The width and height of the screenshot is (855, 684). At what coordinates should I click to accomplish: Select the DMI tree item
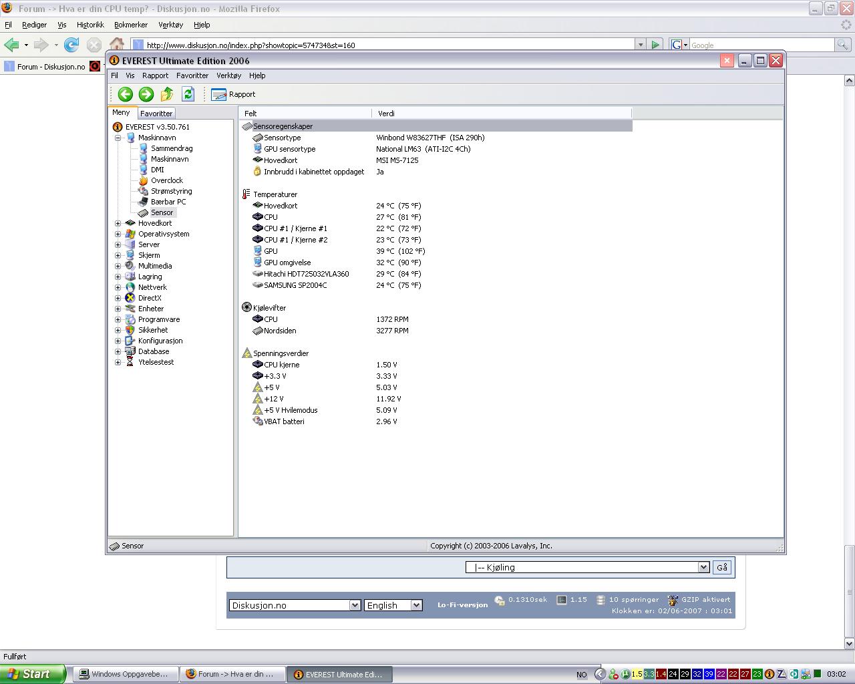point(157,170)
